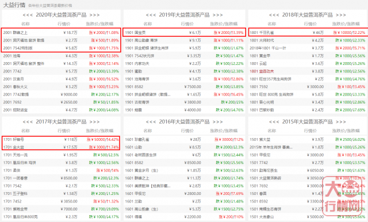Open the 2019年大益普洱茶产品 section title
Image resolution: width=368 pixels, height=222 pixels.
click(x=184, y=15)
